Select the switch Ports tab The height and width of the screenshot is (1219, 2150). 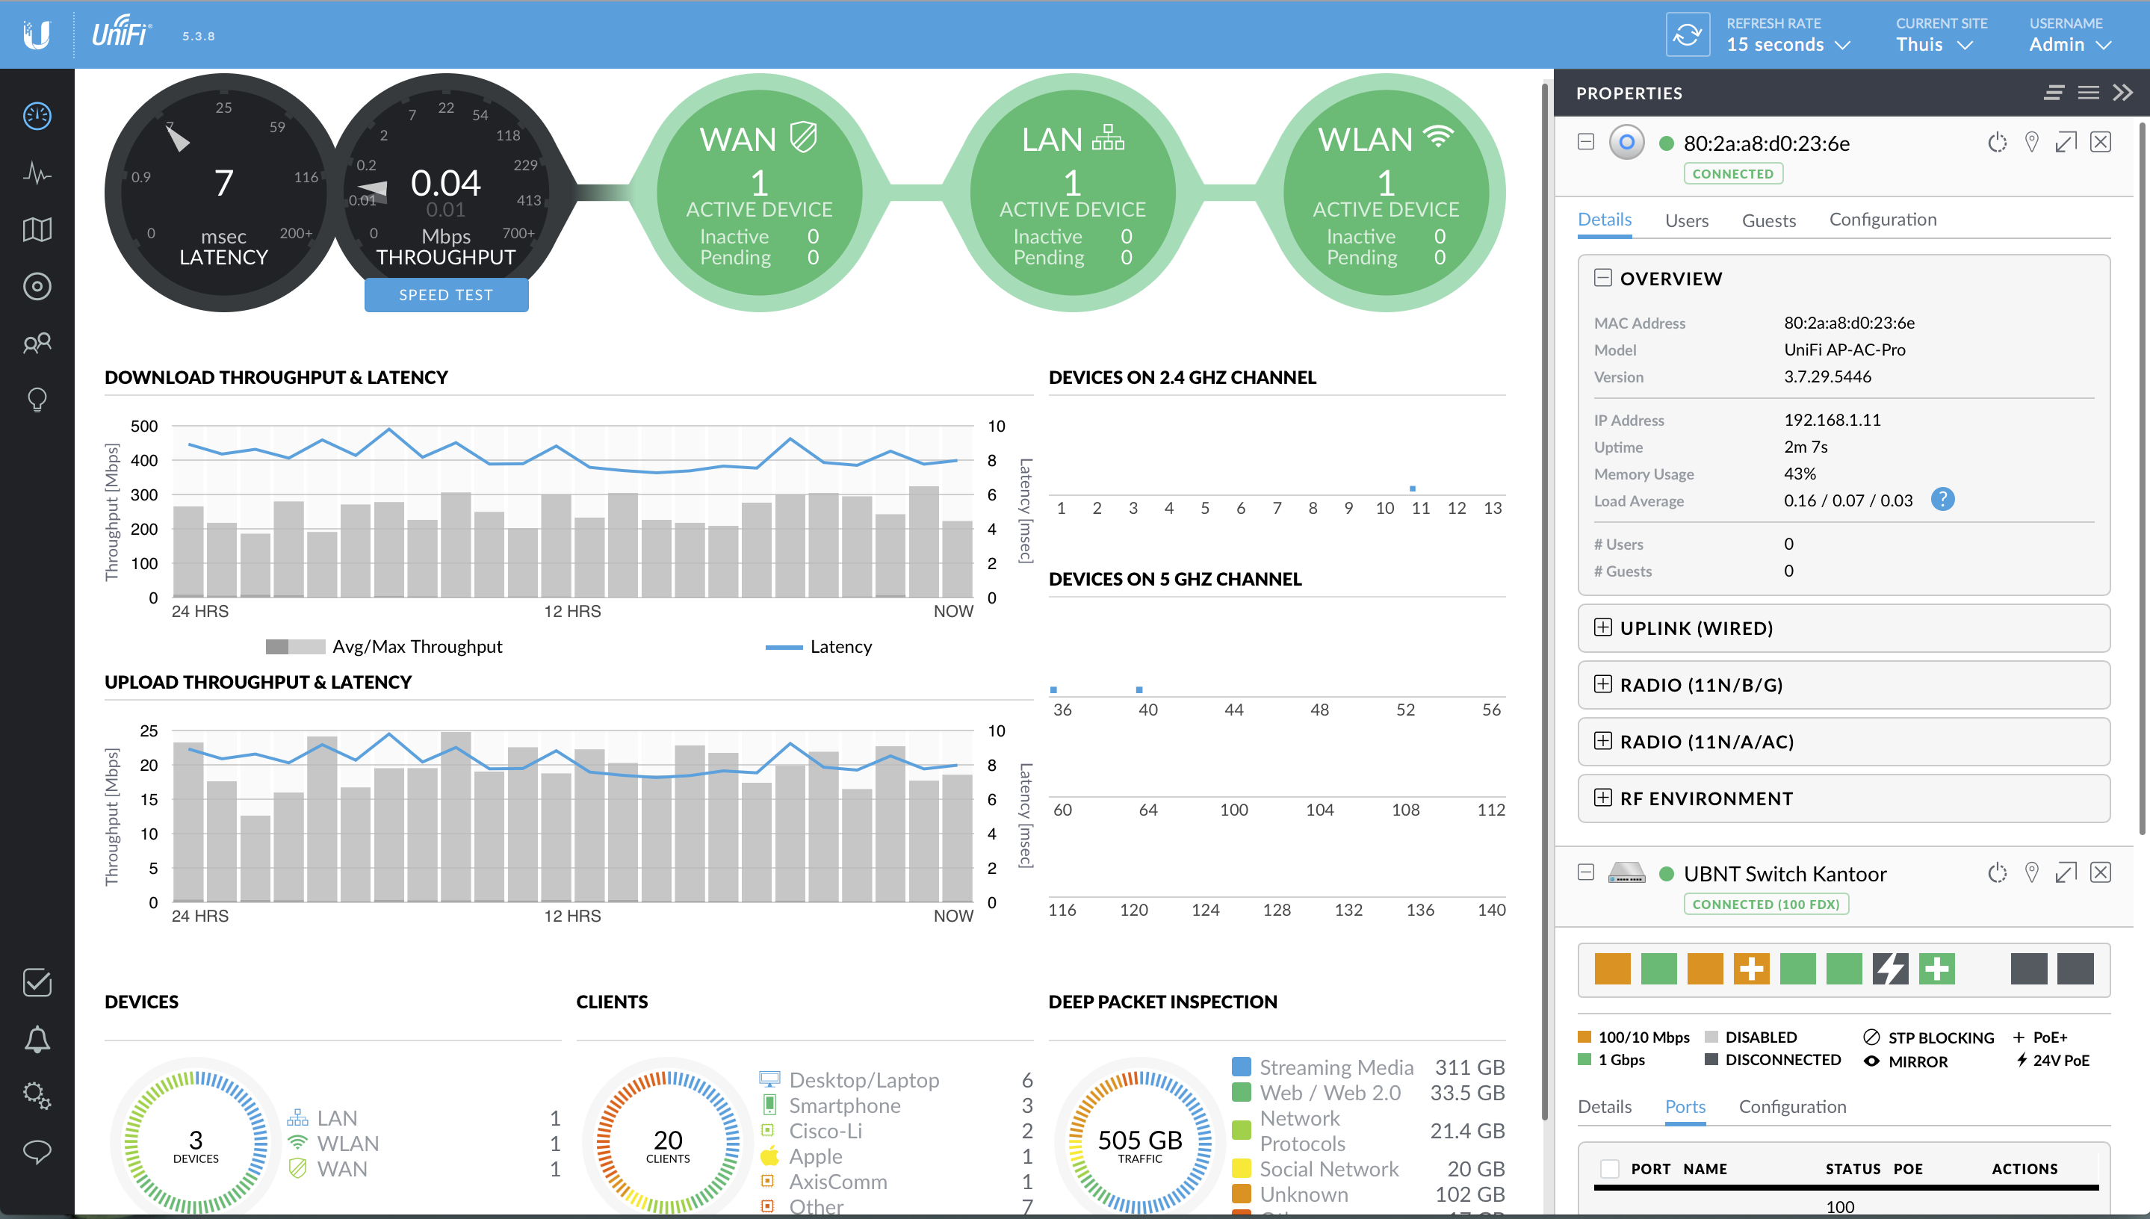pyautogui.click(x=1685, y=1107)
